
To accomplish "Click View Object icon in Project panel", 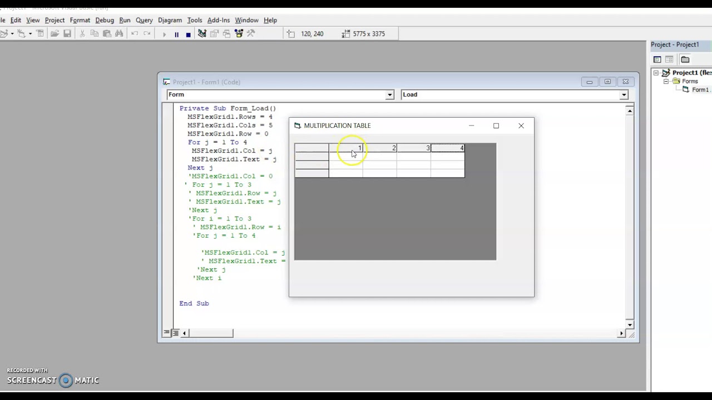I will pos(670,59).
